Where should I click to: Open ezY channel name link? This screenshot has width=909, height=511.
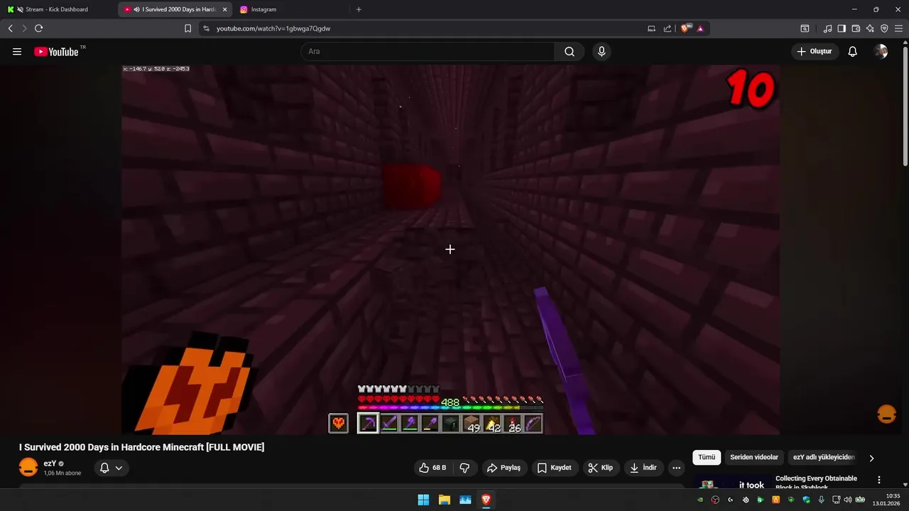coord(50,463)
